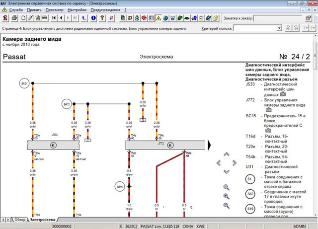Click the checklist clipboard icon

(x=201, y=18)
